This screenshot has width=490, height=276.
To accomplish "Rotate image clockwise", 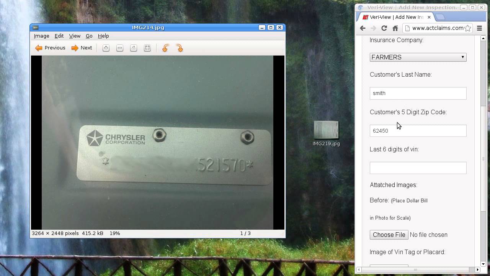I will click(180, 48).
